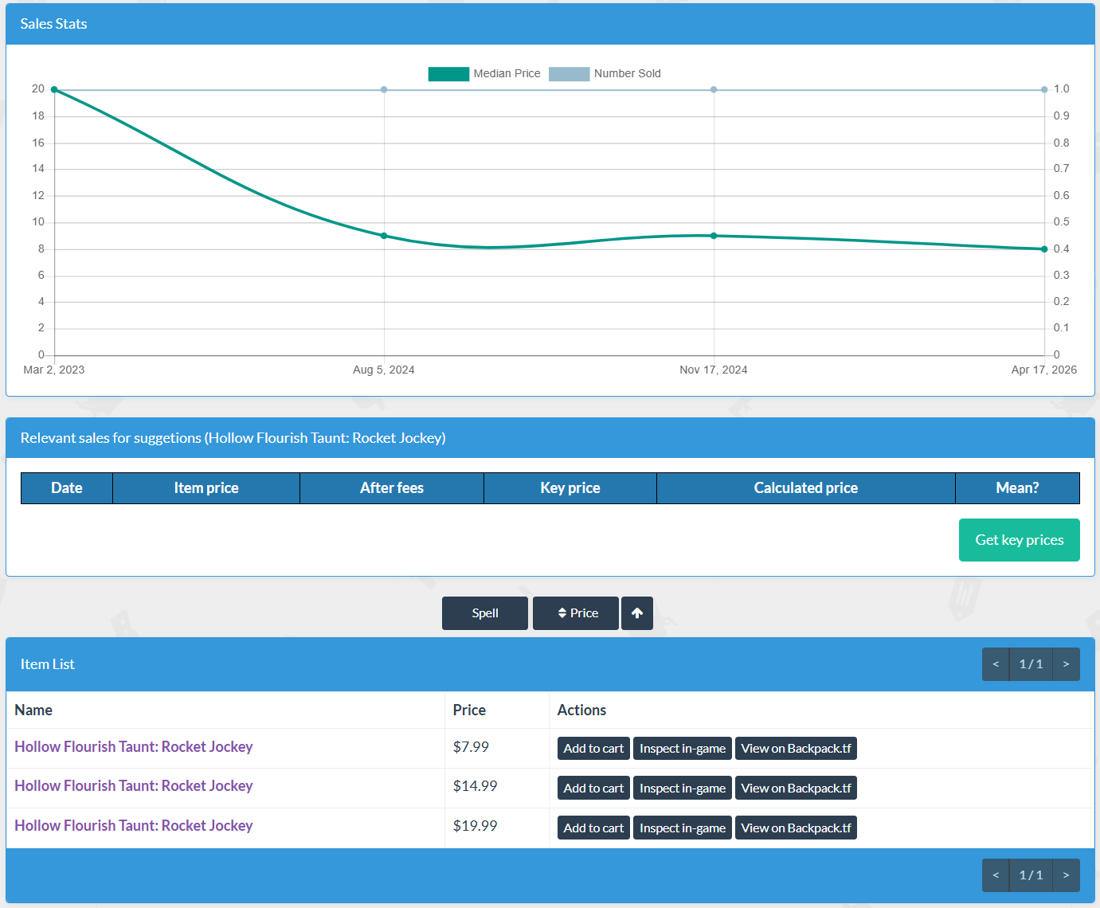The height and width of the screenshot is (908, 1100).
Task: Click the Aug 5, 2024 median price point
Action: click(x=384, y=236)
